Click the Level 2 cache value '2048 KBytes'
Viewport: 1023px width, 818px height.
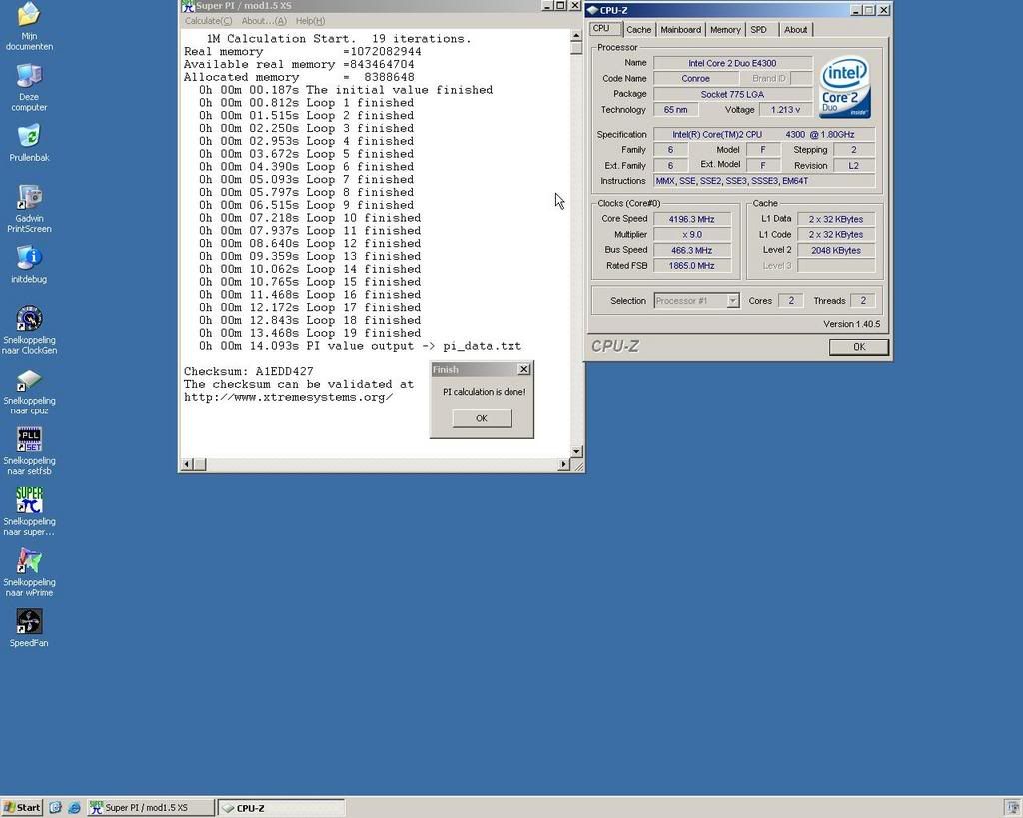tap(836, 250)
